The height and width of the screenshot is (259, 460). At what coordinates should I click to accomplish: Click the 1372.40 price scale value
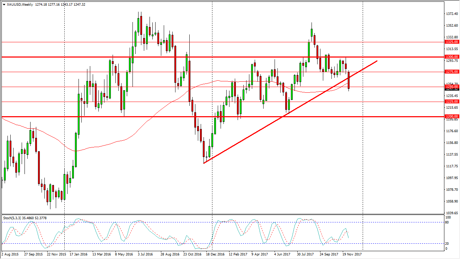[x=451, y=14]
